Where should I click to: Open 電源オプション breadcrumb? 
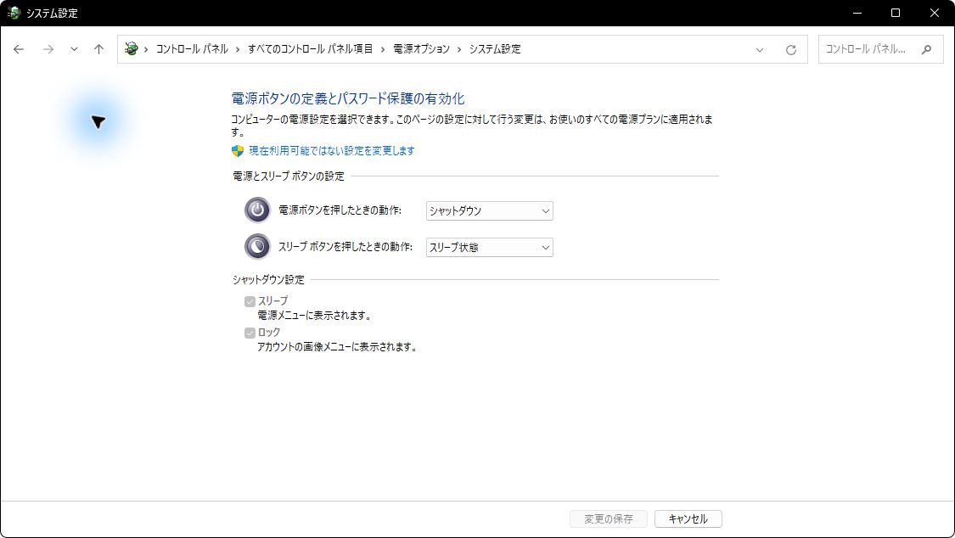pos(421,48)
